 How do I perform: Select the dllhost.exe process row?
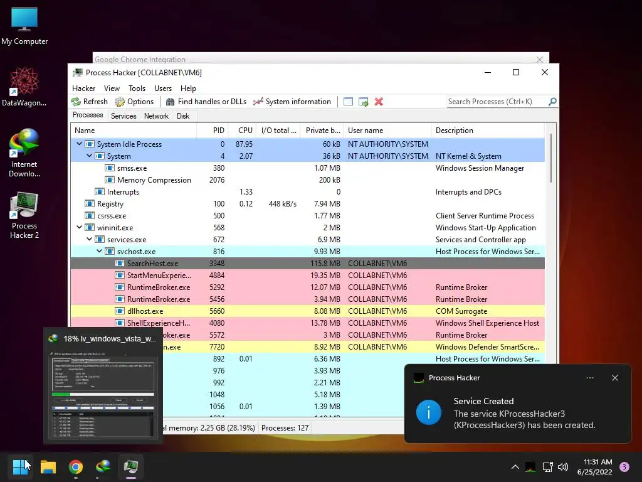(307, 311)
